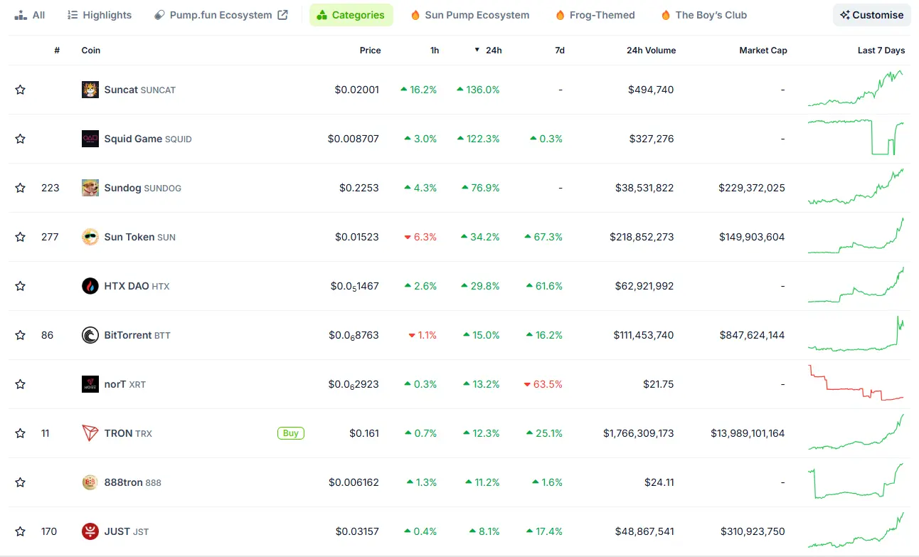Click the Sun Token sunglasses logo
The width and height of the screenshot is (919, 557).
pos(90,237)
